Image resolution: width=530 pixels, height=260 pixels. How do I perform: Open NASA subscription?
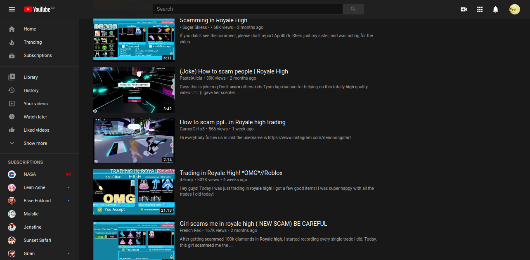40,174
